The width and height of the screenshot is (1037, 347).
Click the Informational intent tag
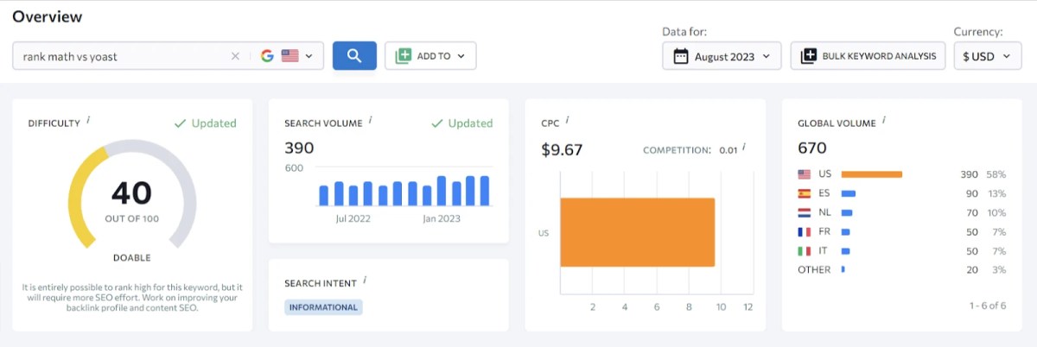pos(323,307)
